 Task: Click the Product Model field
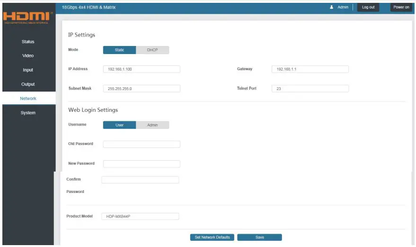pos(140,217)
